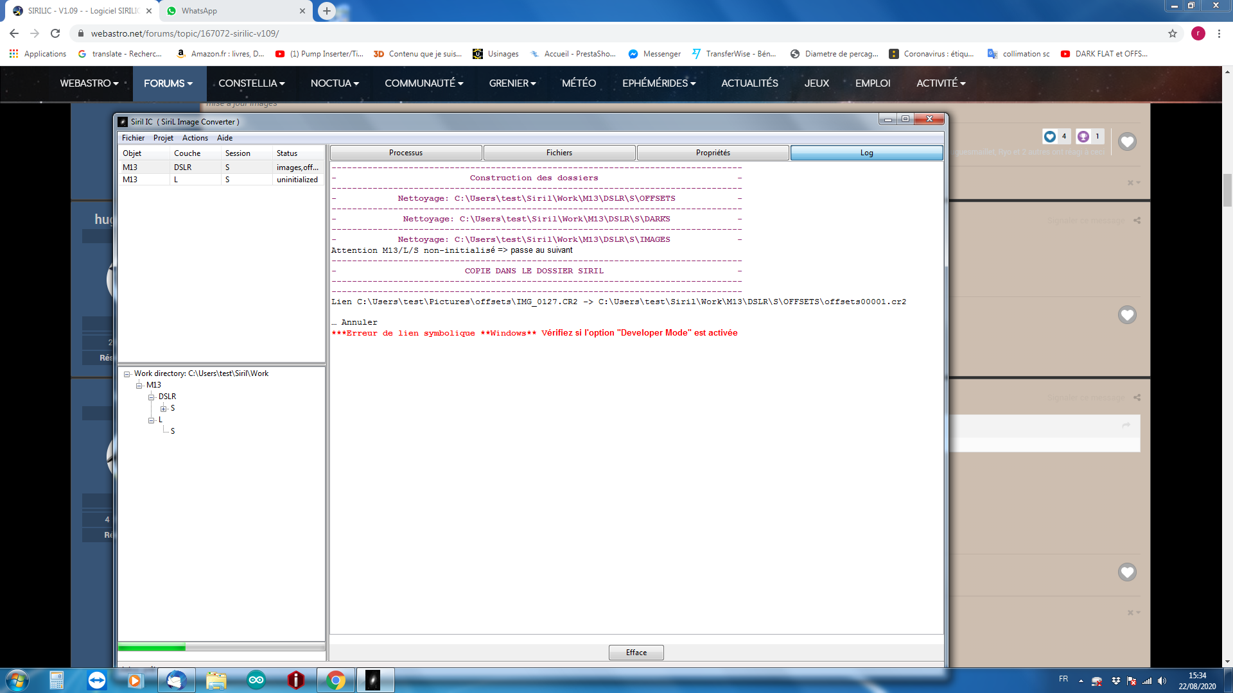Viewport: 1233px width, 693px height.
Task: Collapse the Work directory tree root
Action: (x=127, y=374)
